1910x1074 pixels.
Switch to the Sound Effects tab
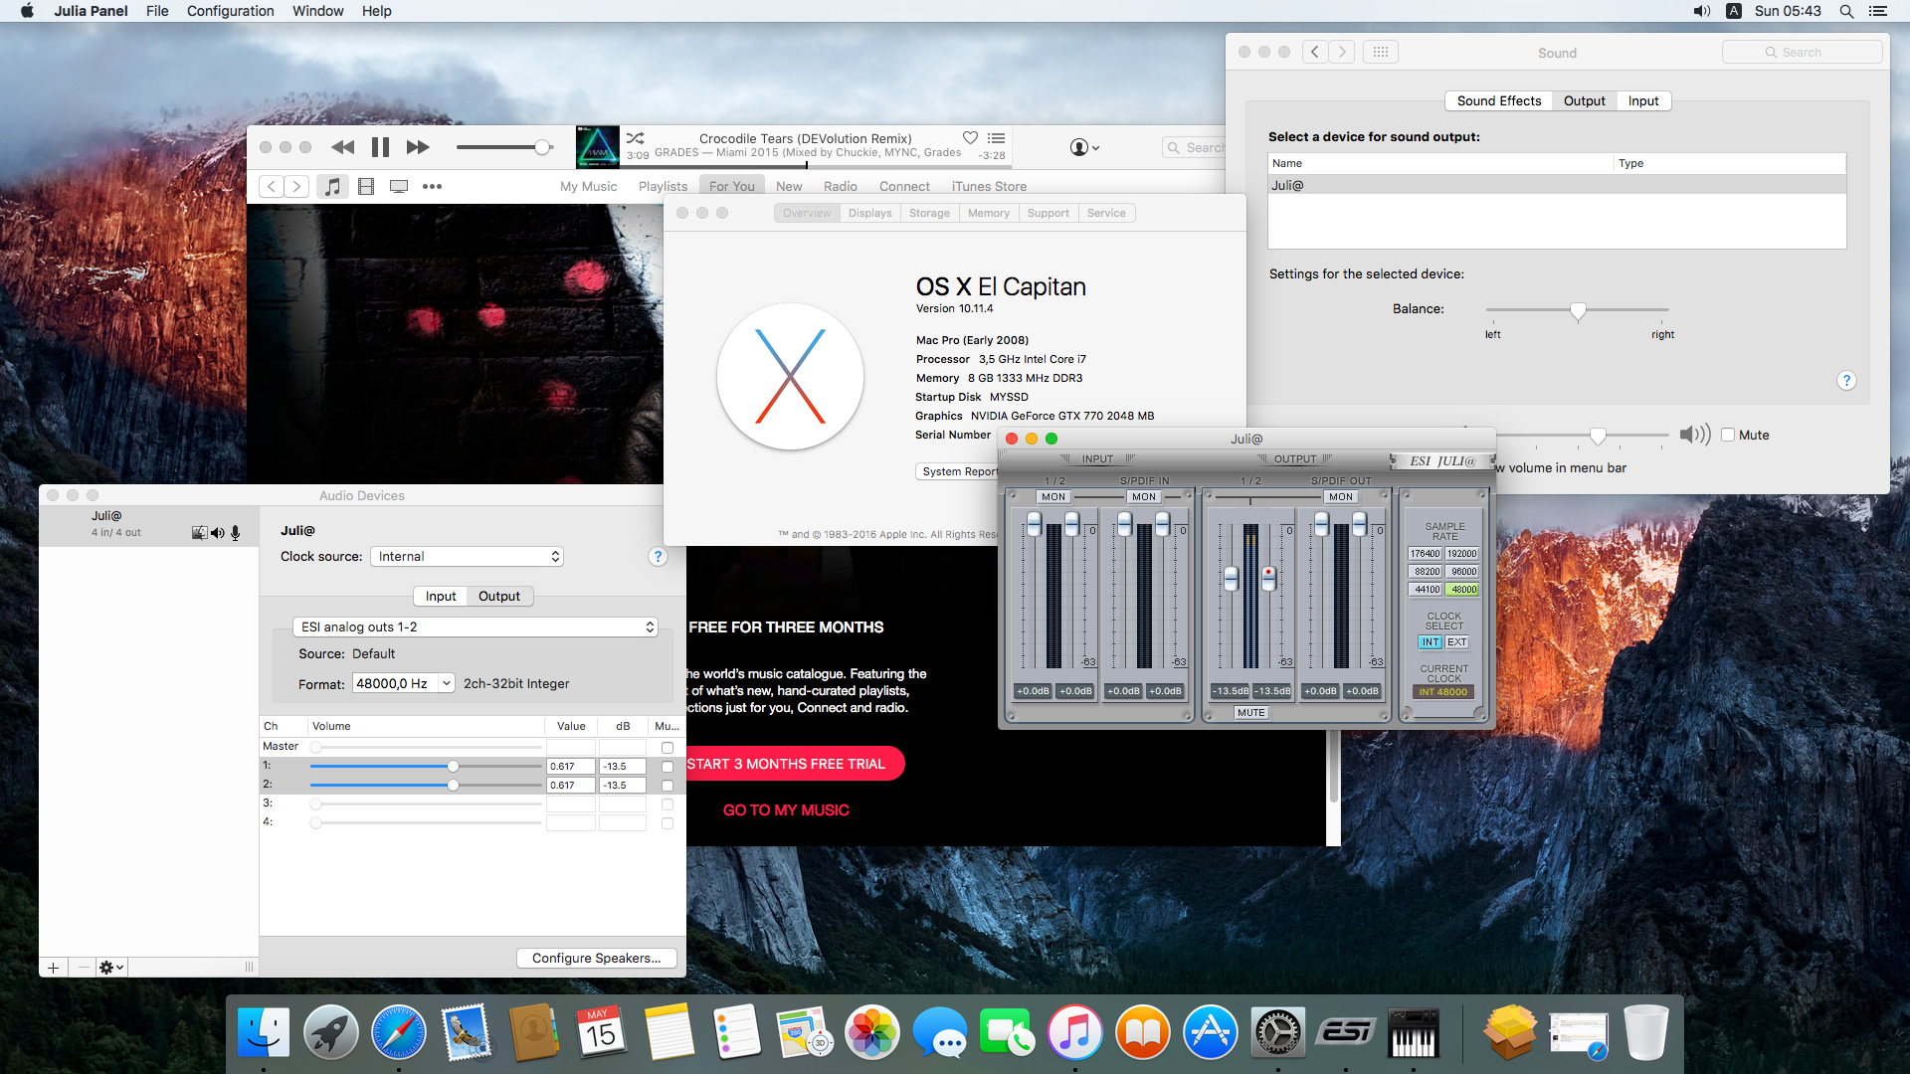pyautogui.click(x=1498, y=101)
